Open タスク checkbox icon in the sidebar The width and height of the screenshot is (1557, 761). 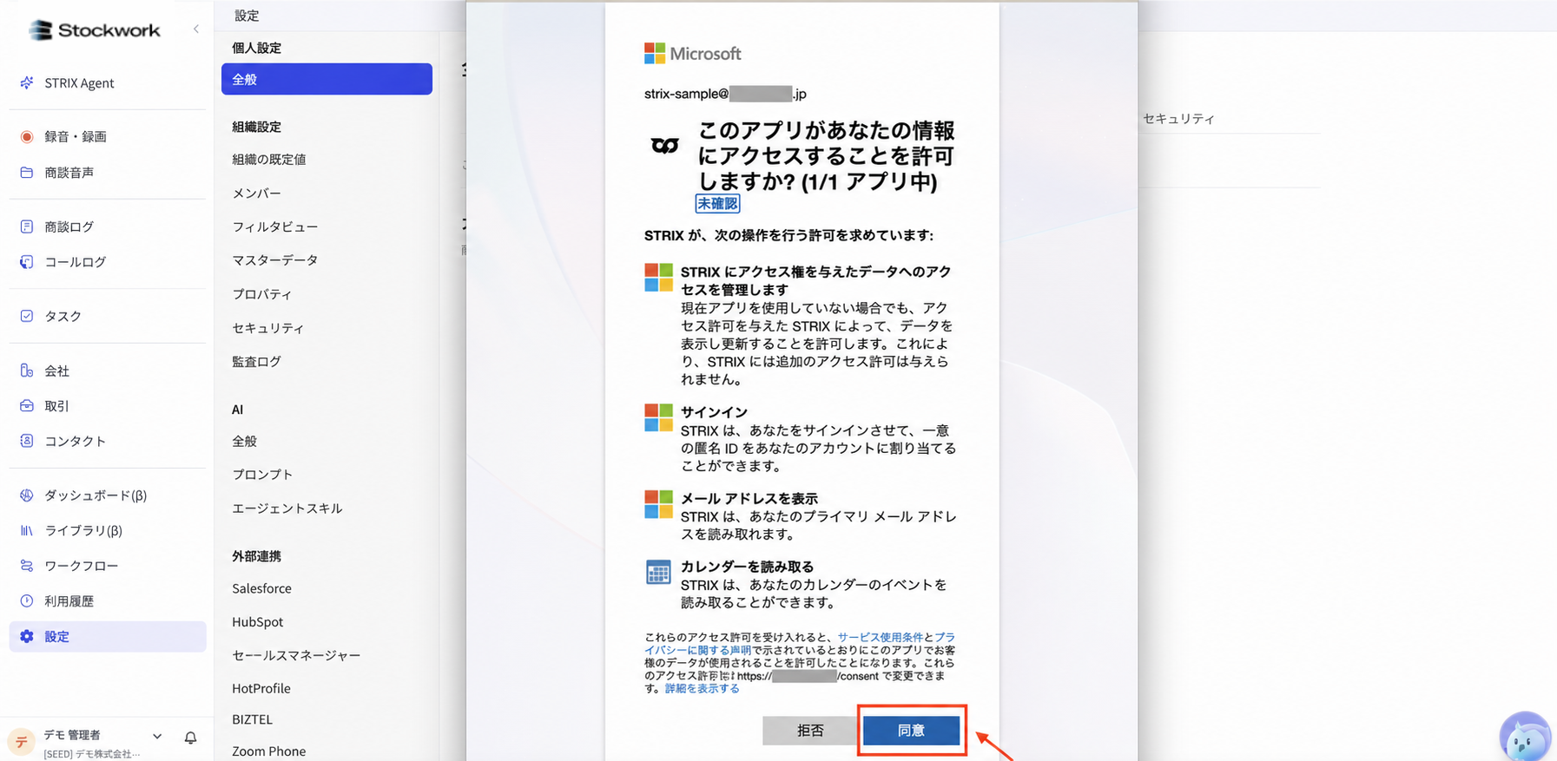coord(27,316)
